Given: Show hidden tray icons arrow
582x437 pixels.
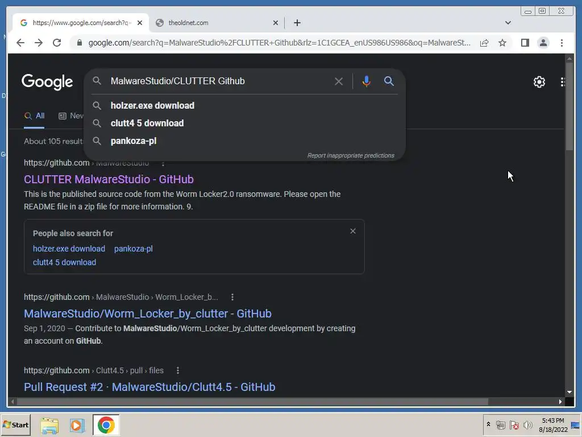Looking at the screenshot, I should 488,424.
